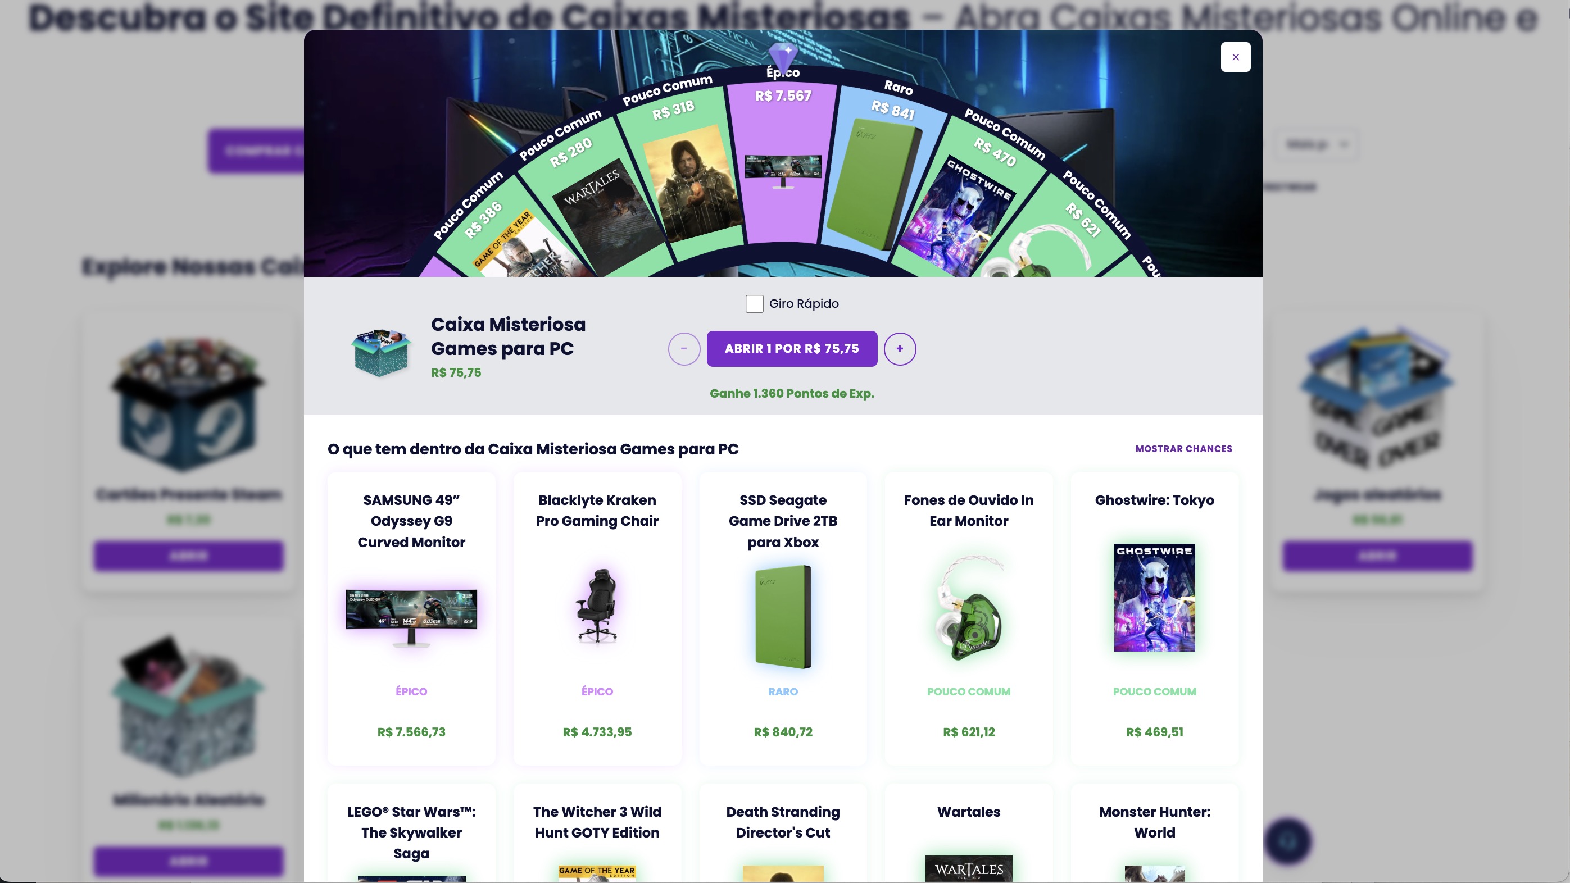Click ABRIR 1 POR R$ 75,75 button
The height and width of the screenshot is (883, 1570).
pyautogui.click(x=792, y=349)
